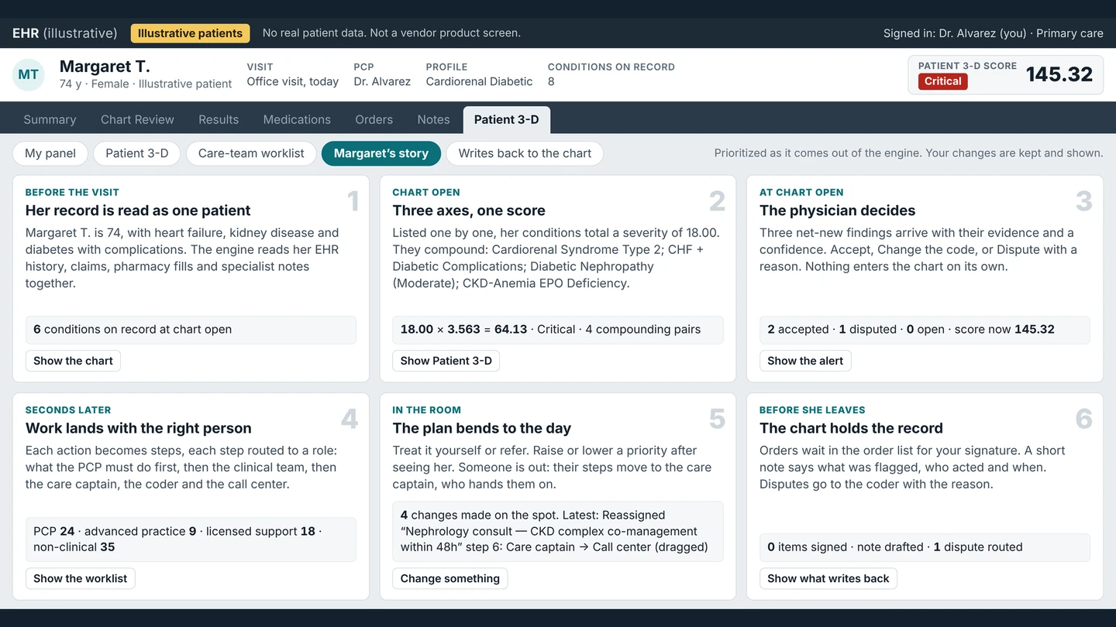This screenshot has height=627, width=1116.
Task: Click the "18.00 × 3.563 = 64.13" calculation line
Action: tap(558, 330)
